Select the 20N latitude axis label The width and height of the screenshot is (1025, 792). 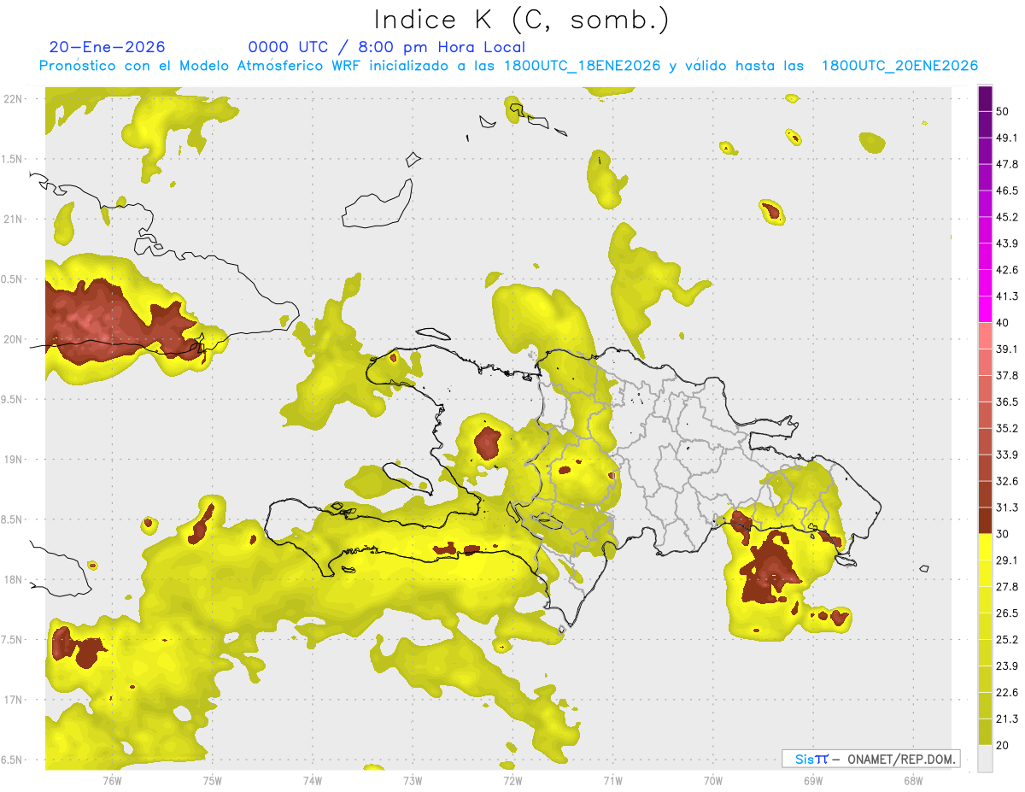(15, 339)
